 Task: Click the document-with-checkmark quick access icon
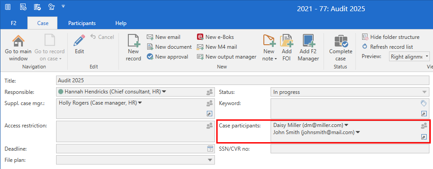coord(37,7)
